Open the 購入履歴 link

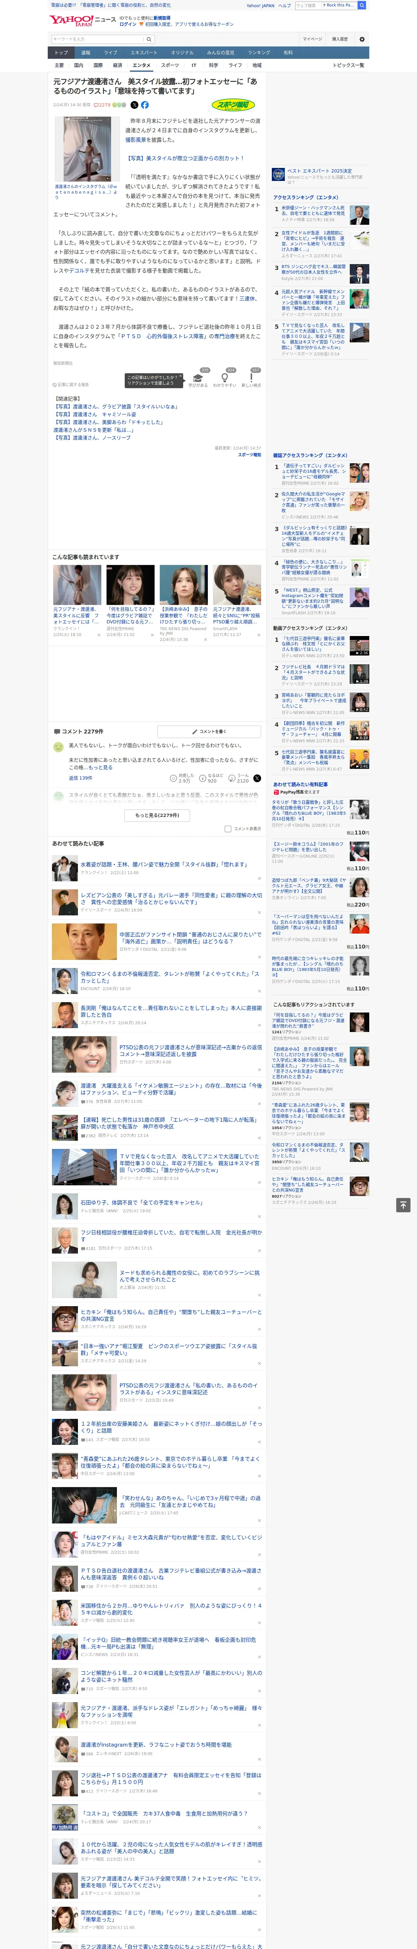click(x=340, y=39)
